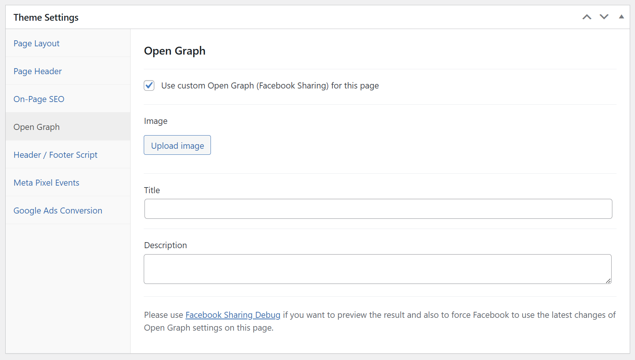This screenshot has height=360, width=635.
Task: Toggle the checkbox by clicking its label text
Action: coord(270,85)
